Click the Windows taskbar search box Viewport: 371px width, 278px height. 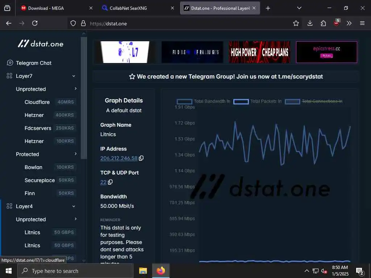[75, 271]
